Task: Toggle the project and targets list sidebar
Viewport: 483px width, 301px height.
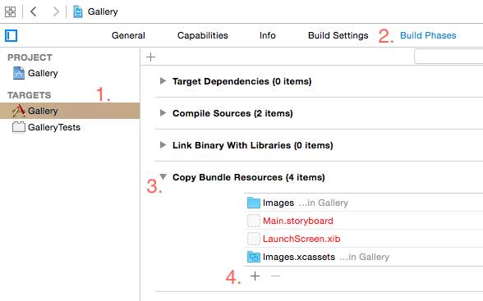Action: (11, 35)
